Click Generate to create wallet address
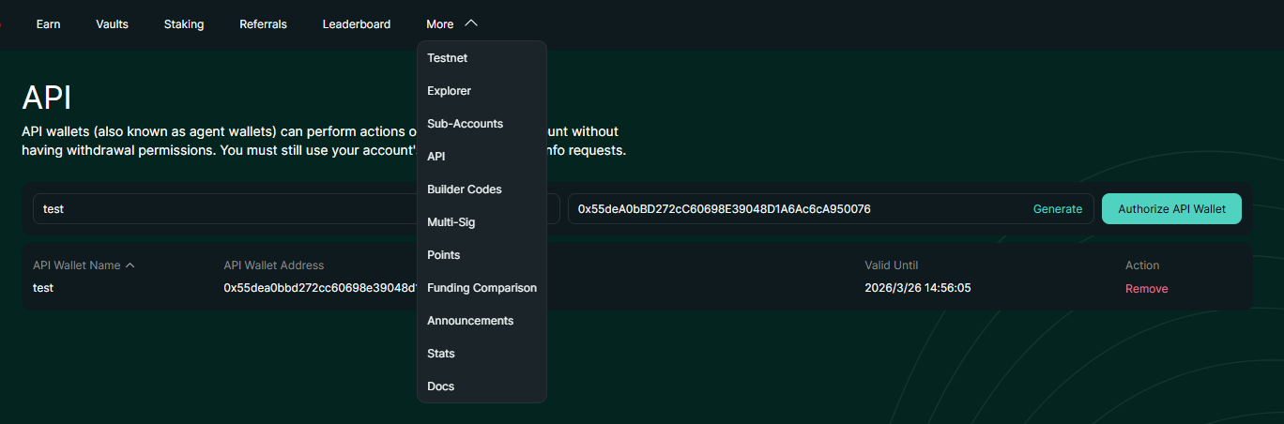The width and height of the screenshot is (1284, 424). [1057, 209]
